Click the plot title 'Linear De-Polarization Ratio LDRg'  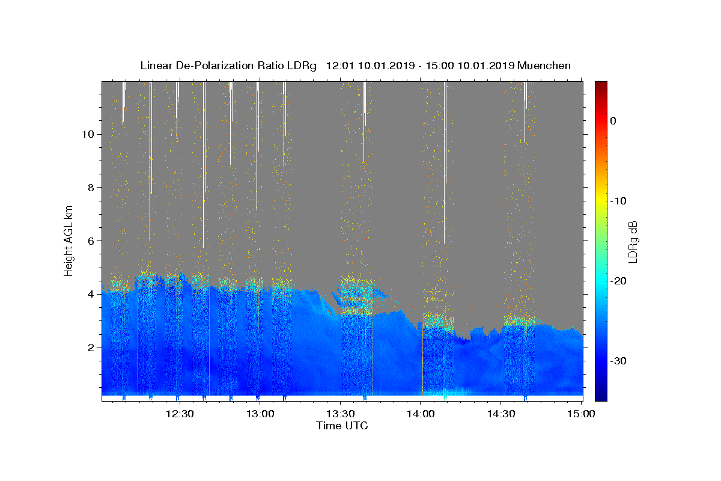(x=228, y=66)
